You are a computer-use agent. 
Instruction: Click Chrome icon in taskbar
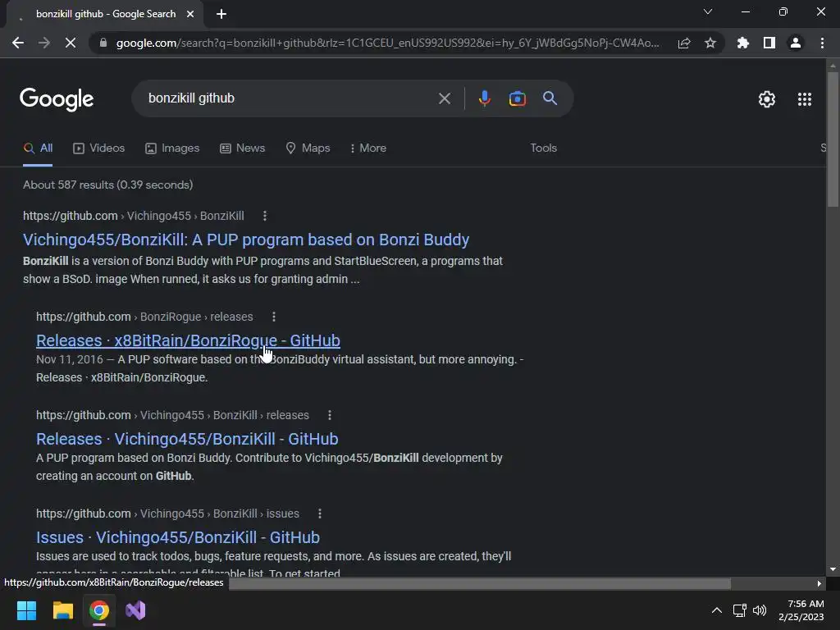coord(99,610)
